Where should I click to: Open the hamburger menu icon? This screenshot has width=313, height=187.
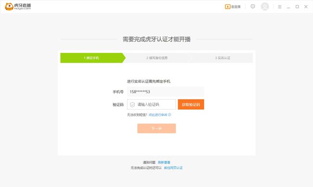tap(280, 7)
